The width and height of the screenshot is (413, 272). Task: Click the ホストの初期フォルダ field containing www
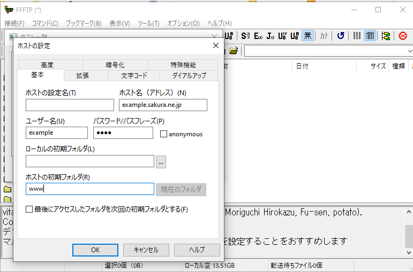[90, 189]
